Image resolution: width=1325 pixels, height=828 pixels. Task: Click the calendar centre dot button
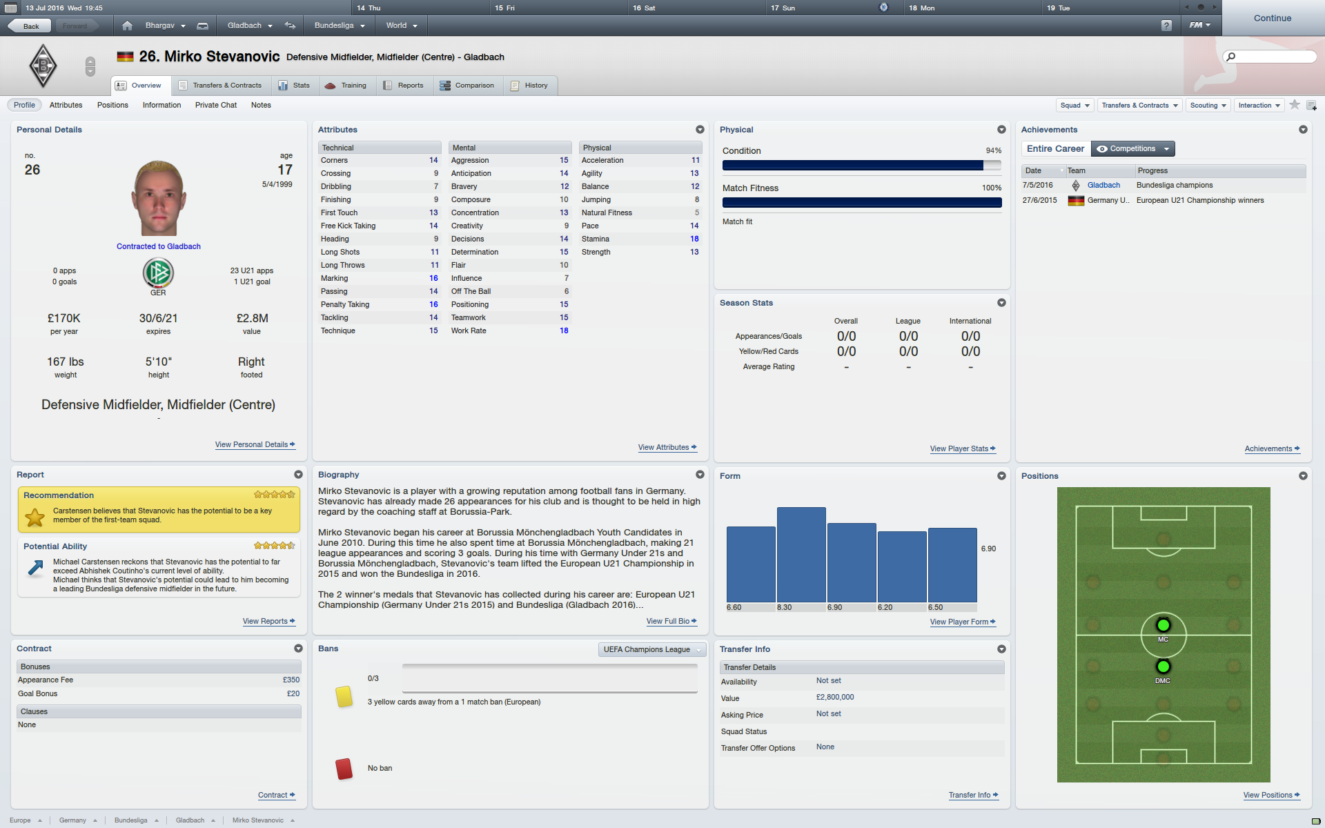click(x=1201, y=8)
